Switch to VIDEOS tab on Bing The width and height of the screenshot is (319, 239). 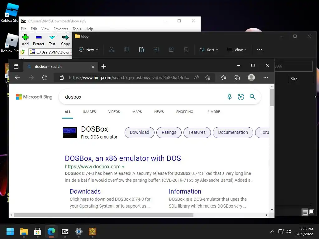(114, 112)
